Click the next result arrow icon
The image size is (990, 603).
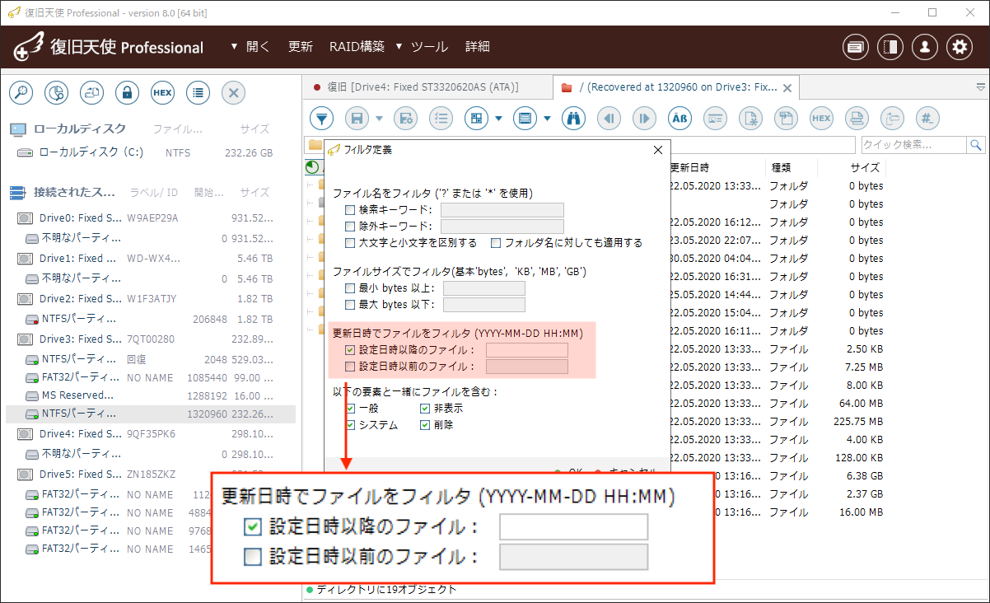click(x=645, y=118)
